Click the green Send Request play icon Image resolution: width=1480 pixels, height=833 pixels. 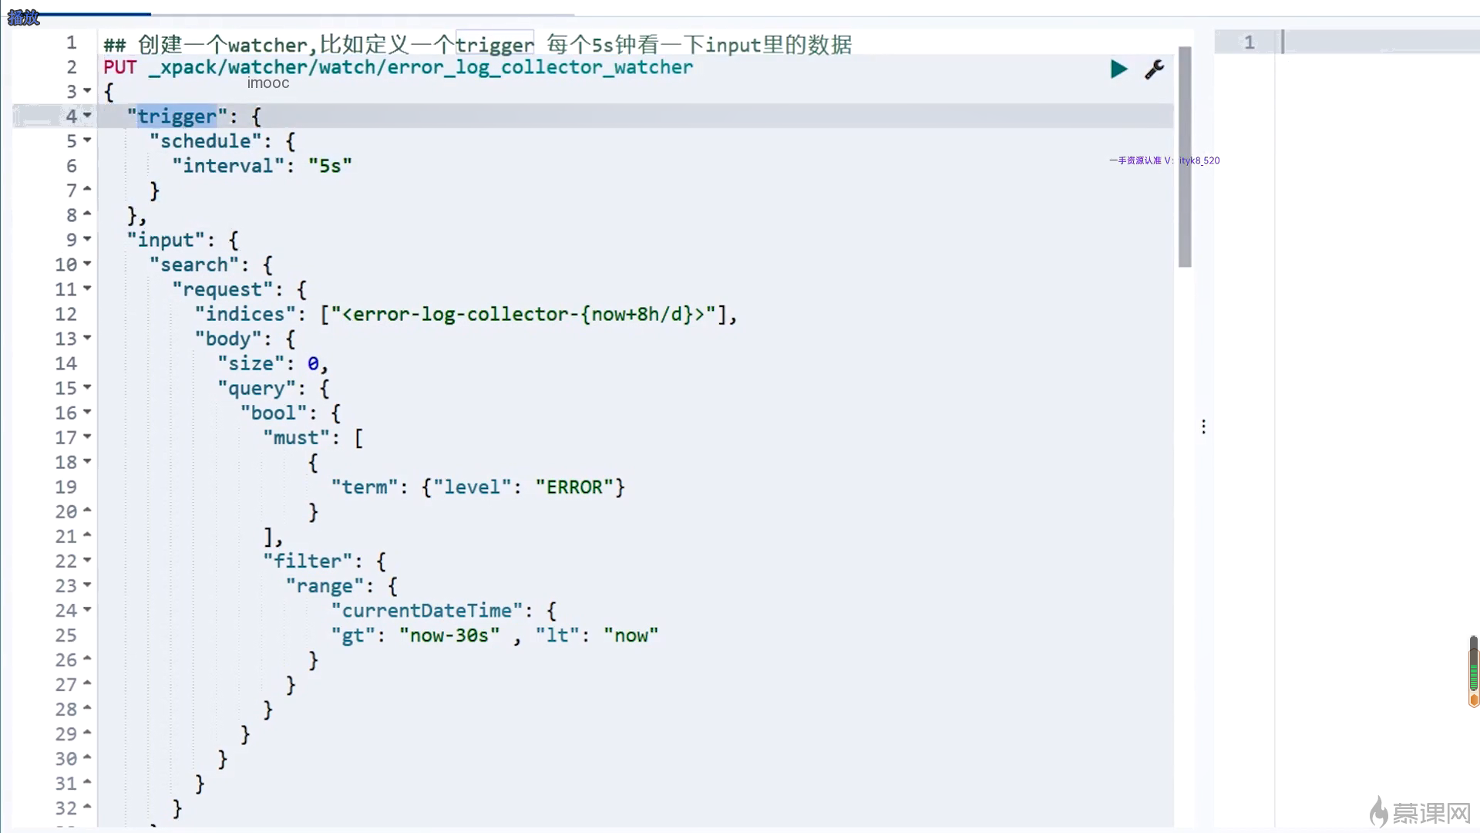pos(1118,69)
